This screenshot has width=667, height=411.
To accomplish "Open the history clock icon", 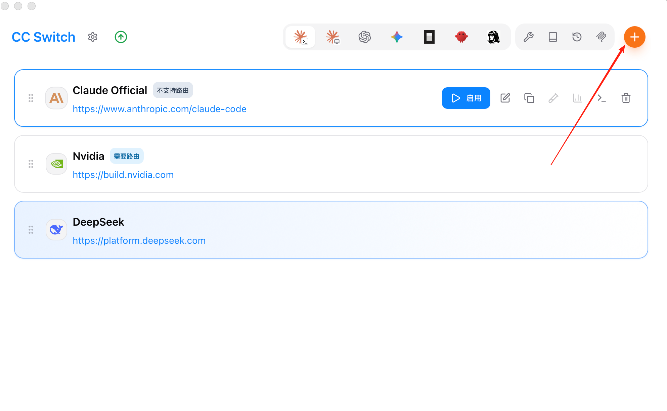I will (577, 37).
